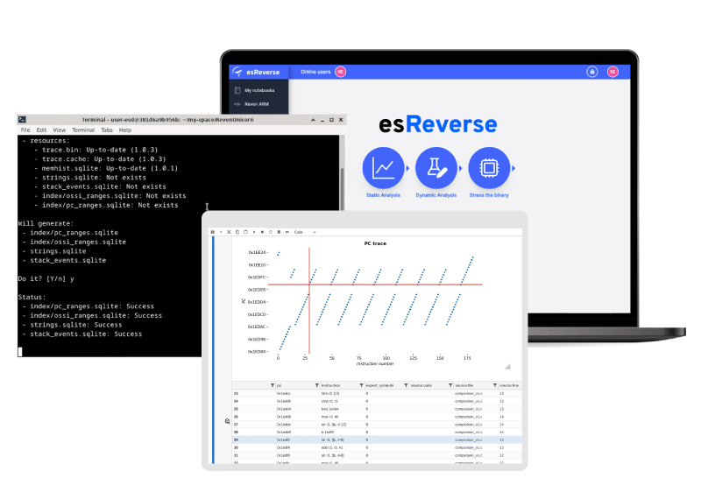Insert a cell with the plus icon
701x492 pixels.
pyautogui.click(x=221, y=232)
